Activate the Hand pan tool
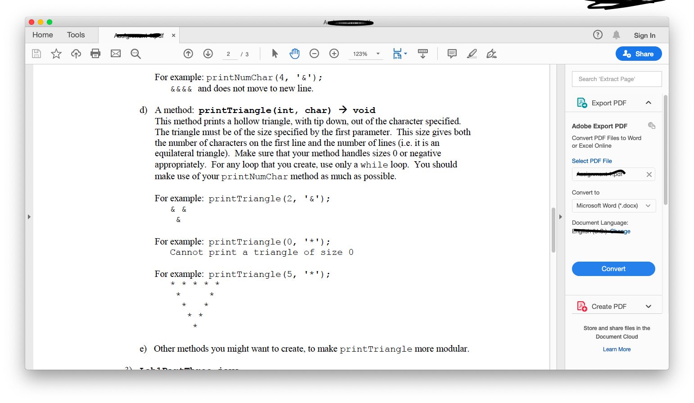The height and width of the screenshot is (403, 694). coord(295,54)
